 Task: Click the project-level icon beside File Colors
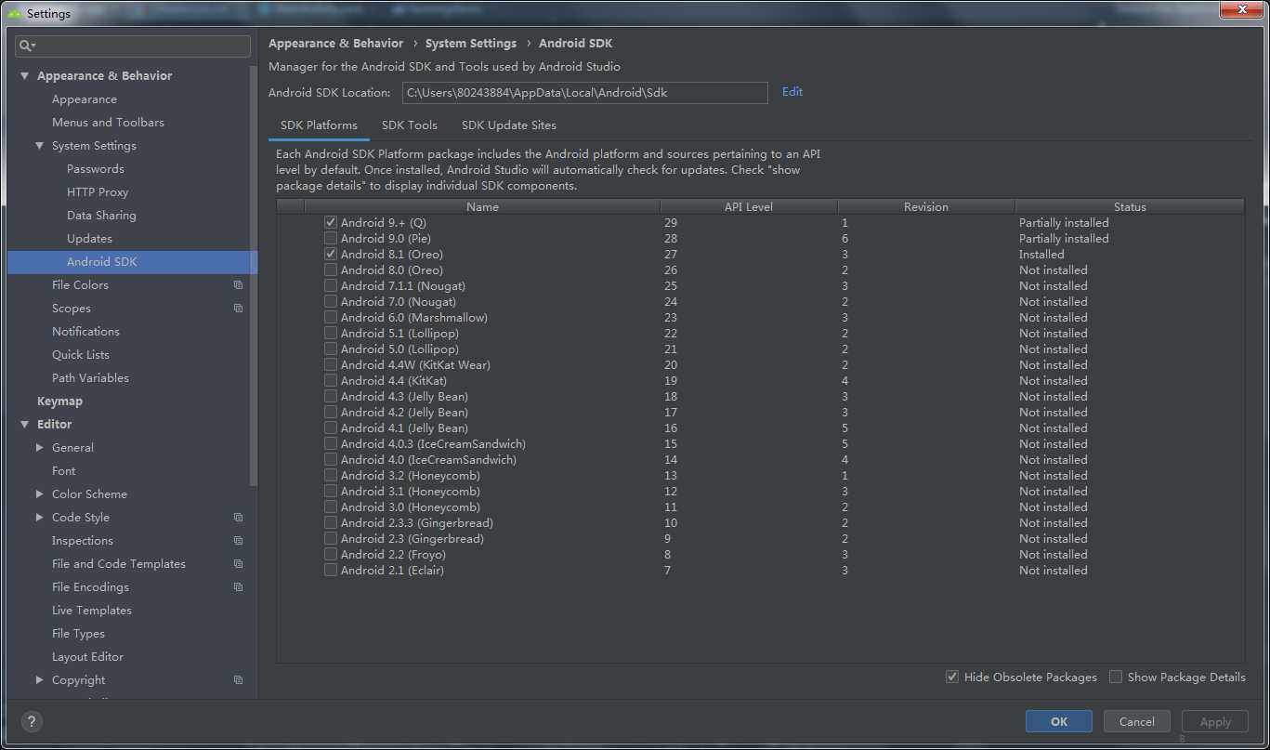point(239,285)
